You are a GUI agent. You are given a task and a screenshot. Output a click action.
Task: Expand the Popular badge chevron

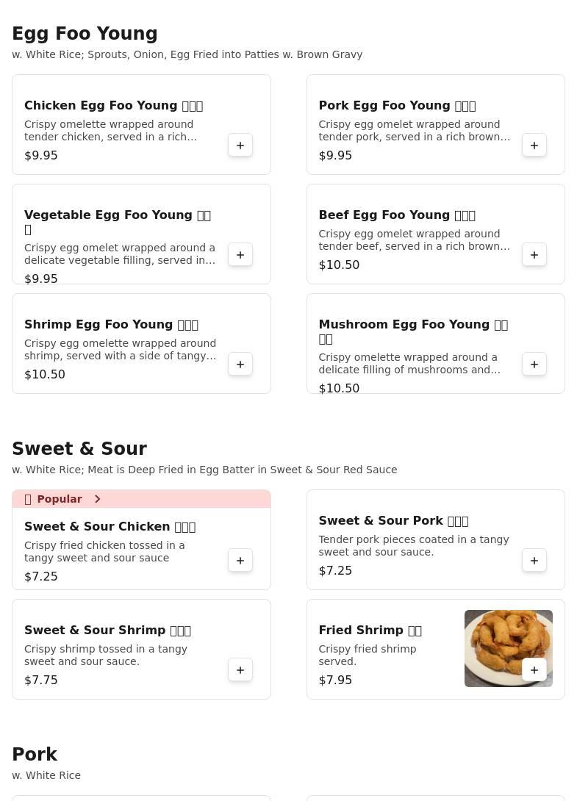pyautogui.click(x=97, y=499)
